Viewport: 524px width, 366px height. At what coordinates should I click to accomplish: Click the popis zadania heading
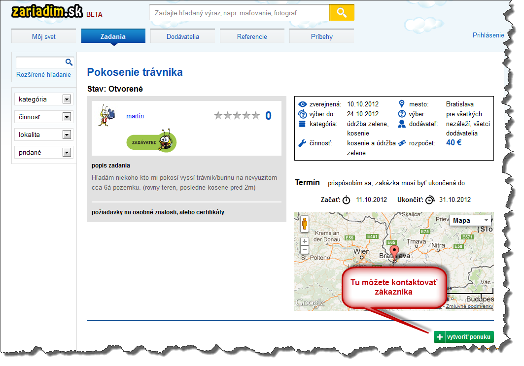(110, 166)
